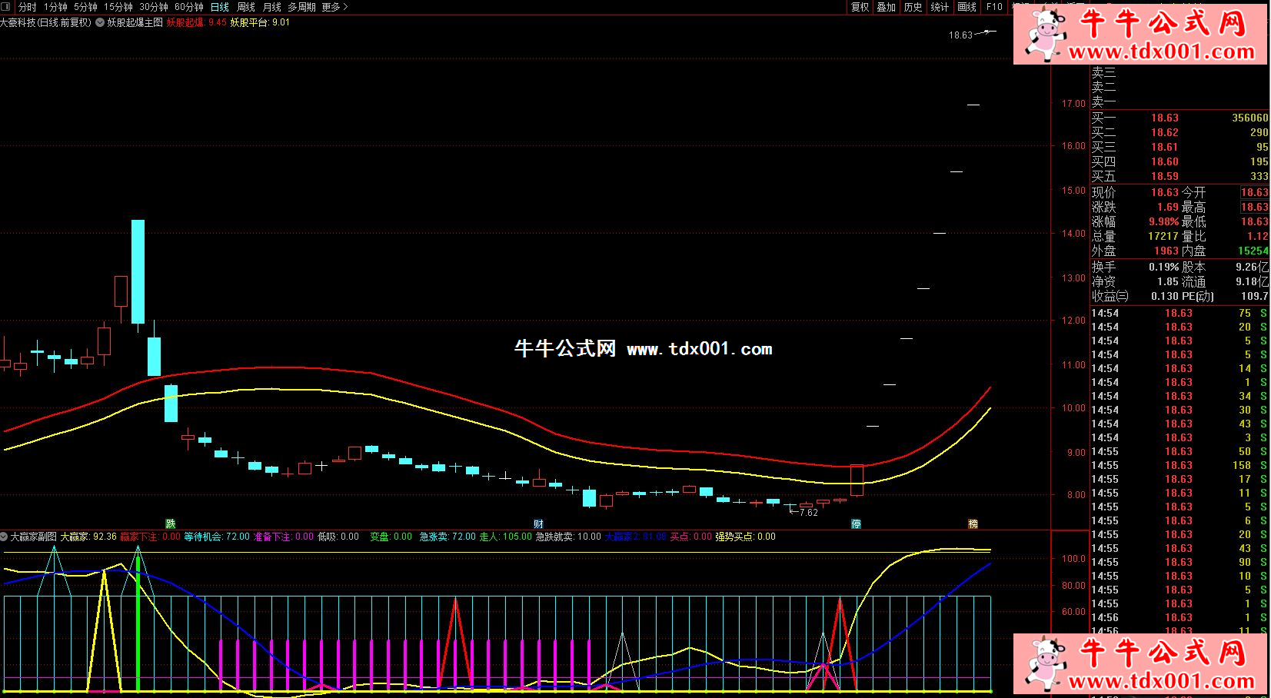Click the 卖一 order book row
The height and width of the screenshot is (698, 1271).
pyautogui.click(x=1180, y=101)
